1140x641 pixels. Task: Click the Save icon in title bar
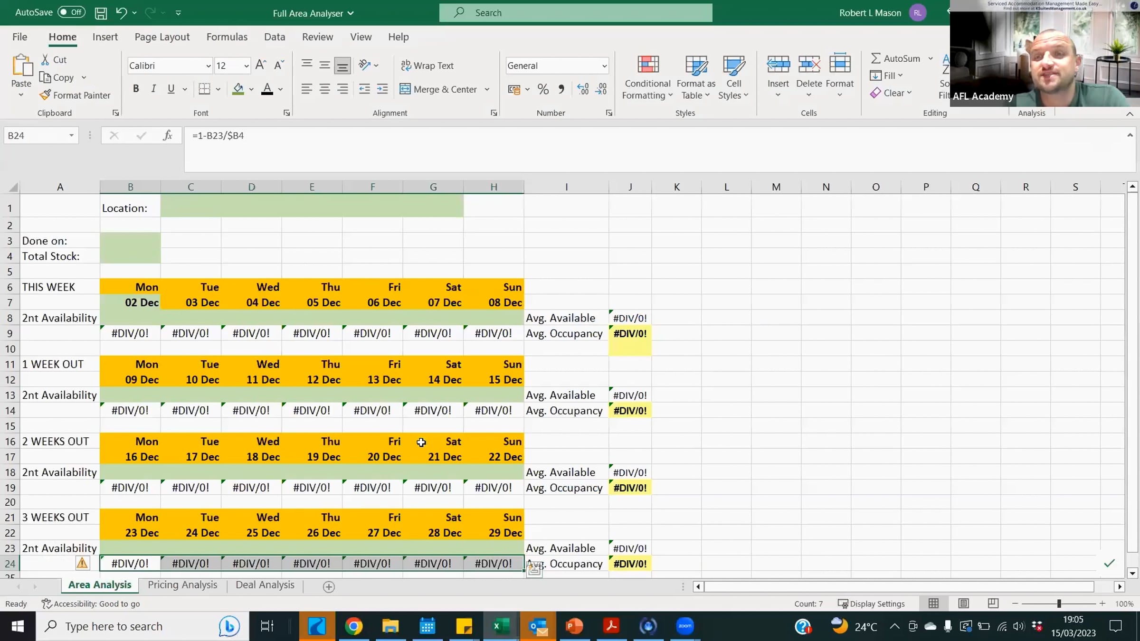pos(101,13)
